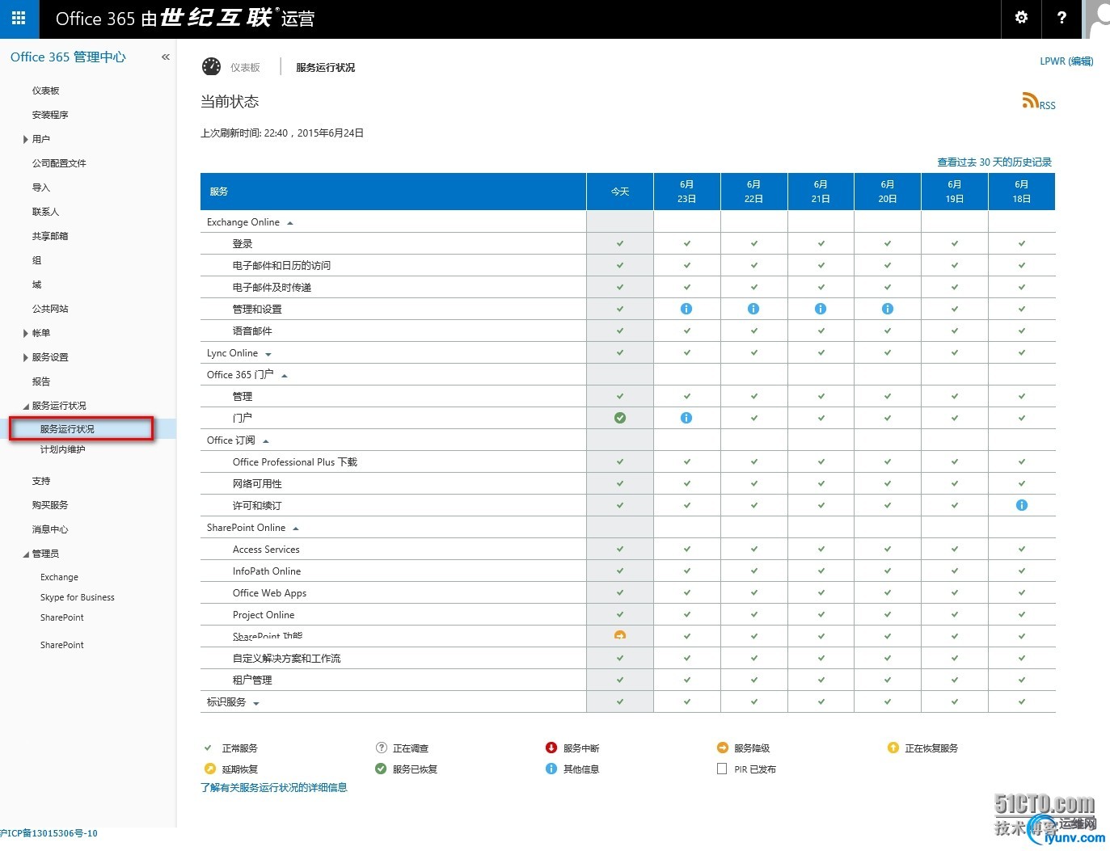Expand 帐单 in the navigation
The width and height of the screenshot is (1110, 851).
(26, 333)
